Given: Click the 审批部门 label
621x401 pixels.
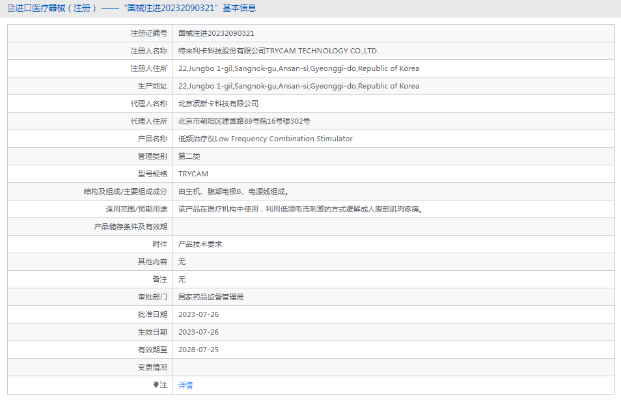Looking at the screenshot, I should (152, 297).
